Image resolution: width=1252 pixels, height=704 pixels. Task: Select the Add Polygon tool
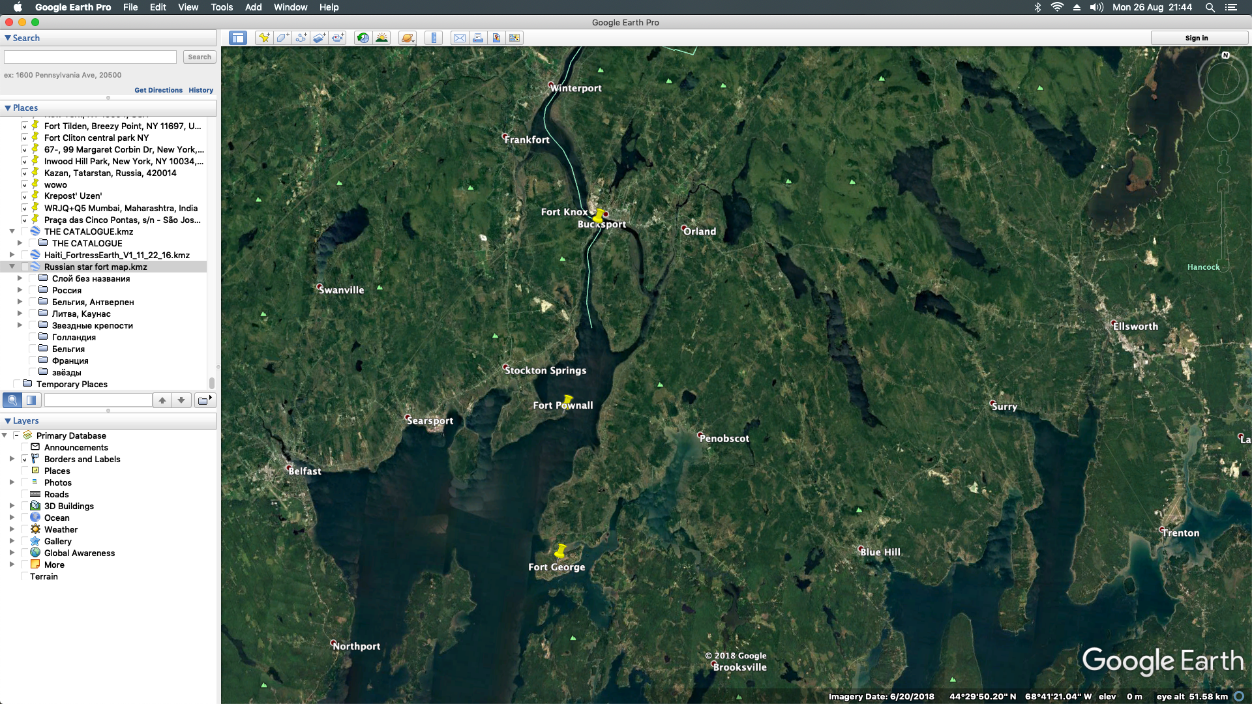click(x=282, y=38)
